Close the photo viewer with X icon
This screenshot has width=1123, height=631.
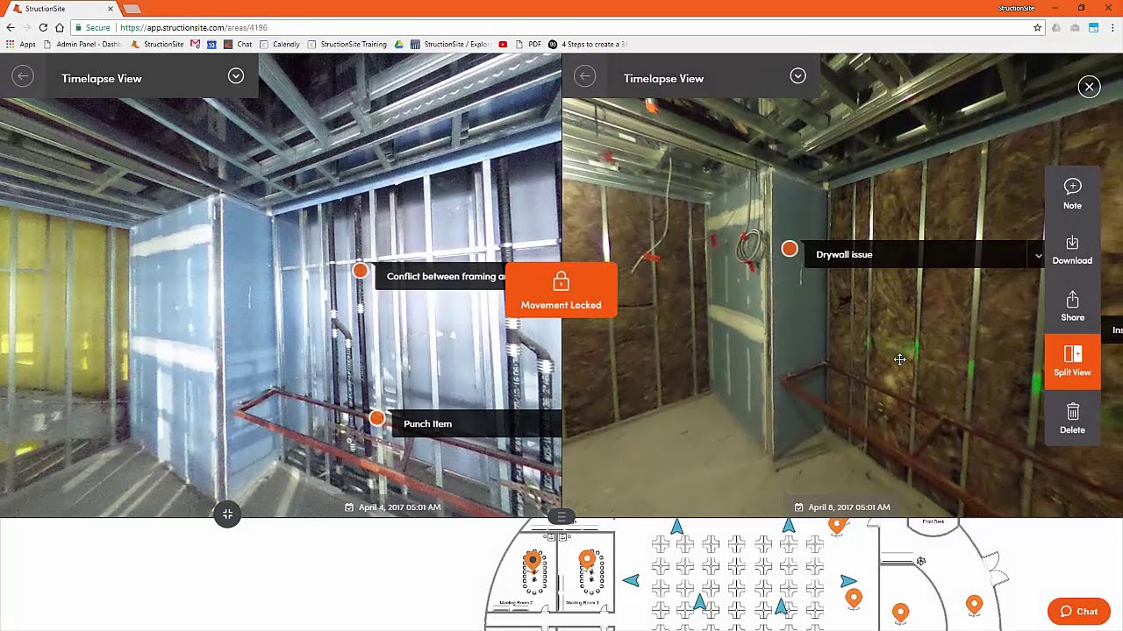1089,87
